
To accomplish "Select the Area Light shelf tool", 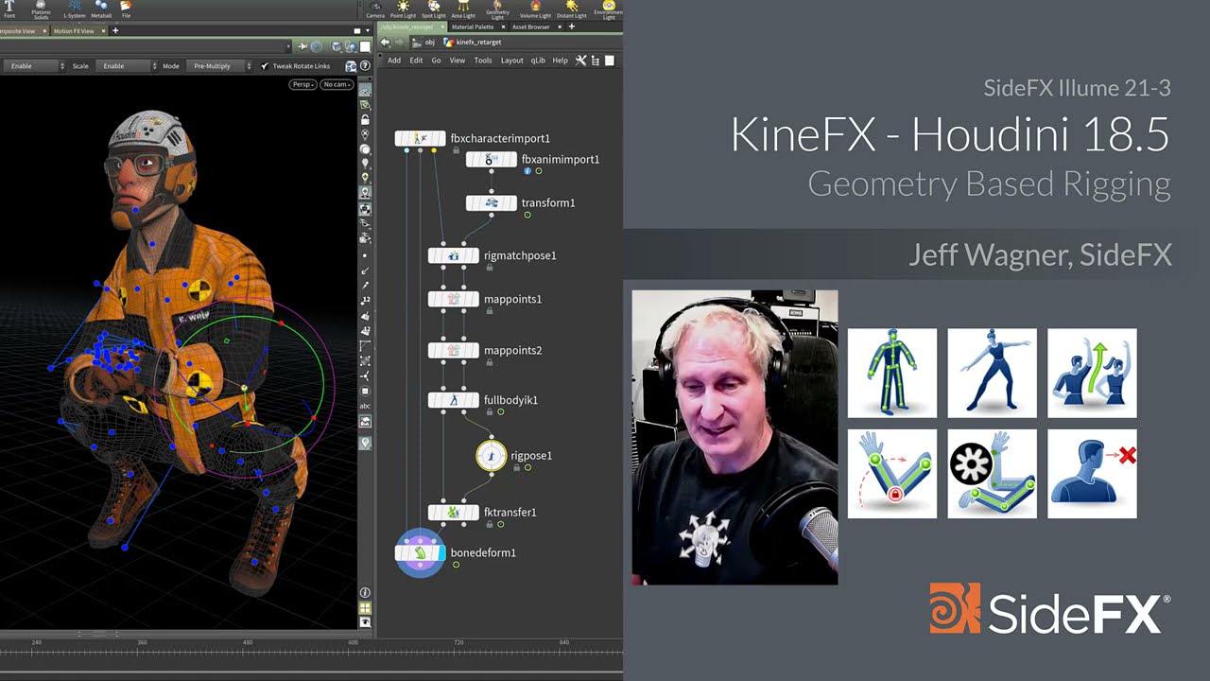I will coord(463,9).
